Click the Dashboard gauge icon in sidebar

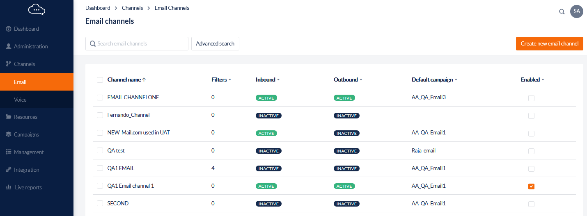[x=8, y=29]
